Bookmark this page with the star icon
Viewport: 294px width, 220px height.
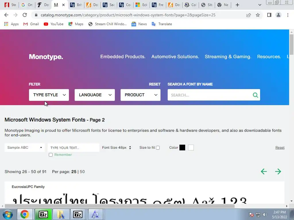tap(258, 15)
